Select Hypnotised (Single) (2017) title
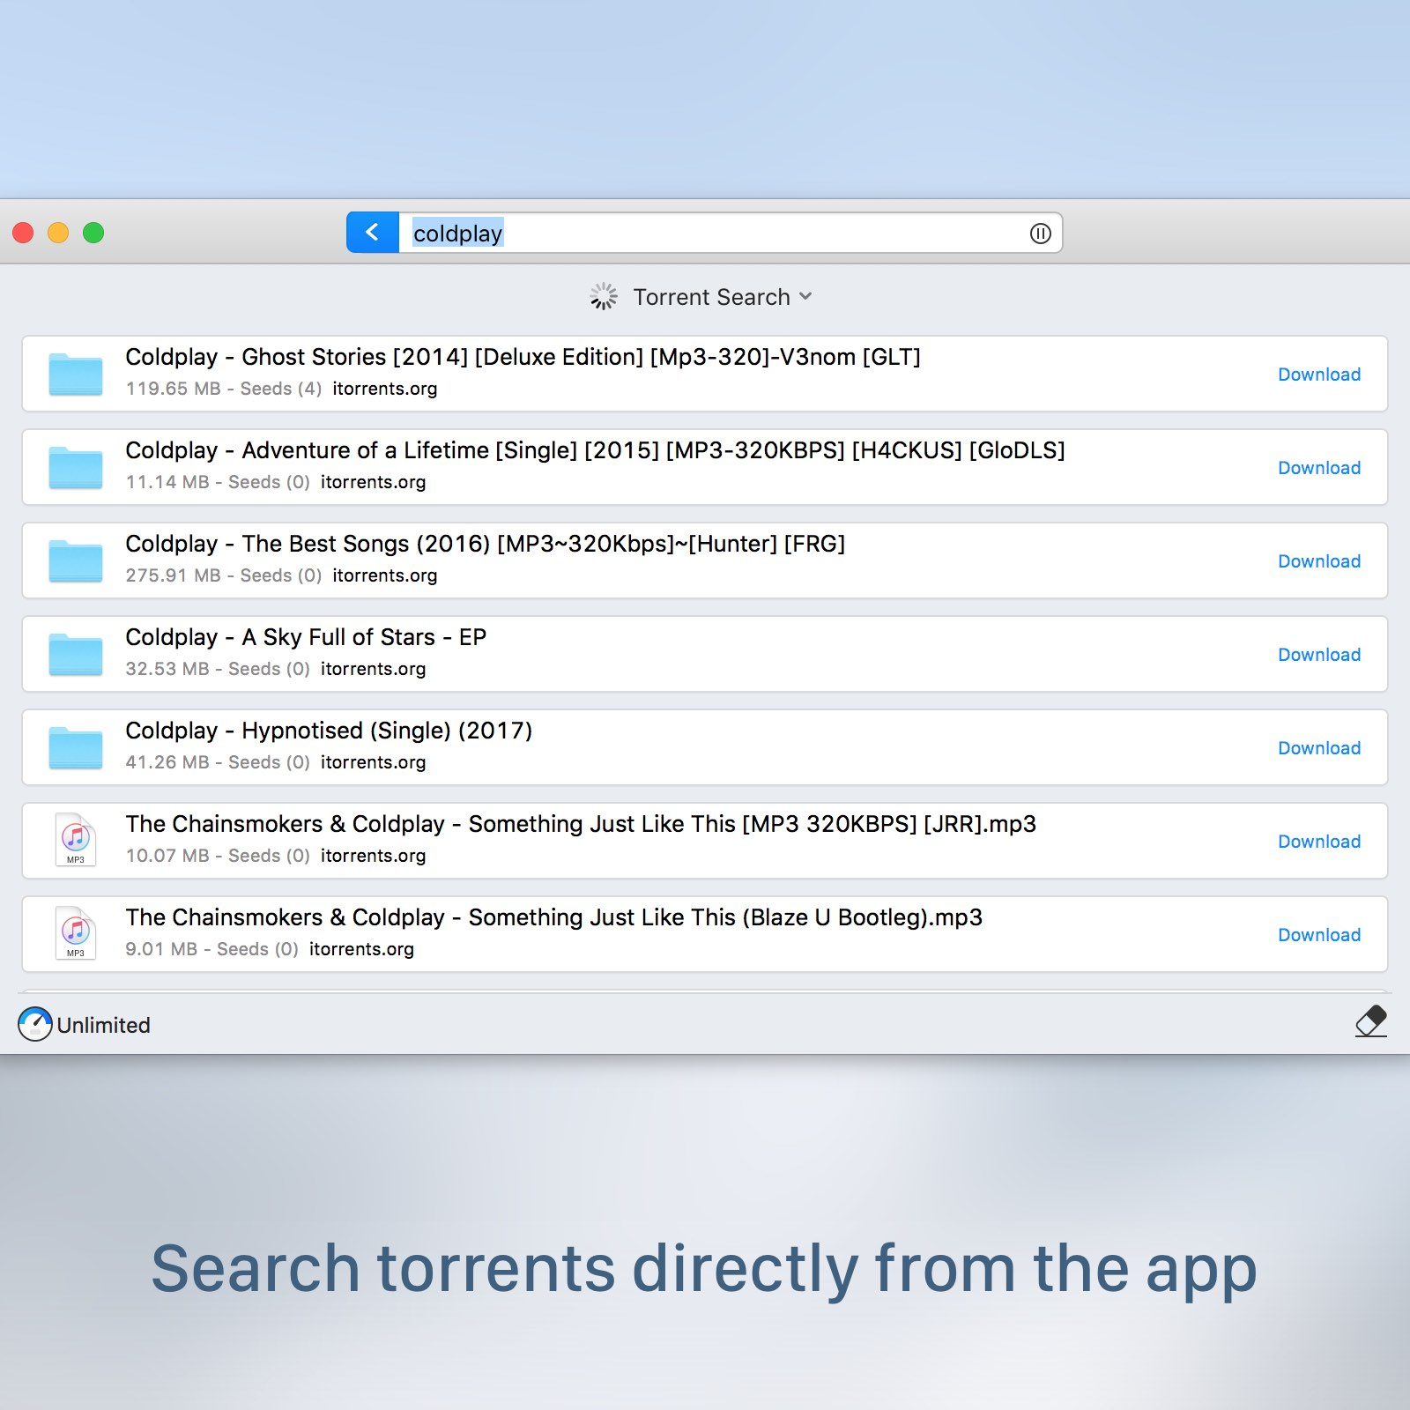The image size is (1410, 1410). click(x=329, y=731)
